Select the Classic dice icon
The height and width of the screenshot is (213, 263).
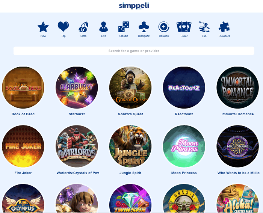pos(124,27)
